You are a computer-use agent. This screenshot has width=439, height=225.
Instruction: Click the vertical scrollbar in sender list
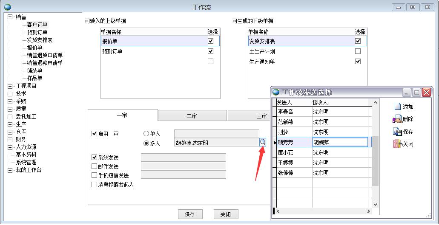click(x=375, y=161)
